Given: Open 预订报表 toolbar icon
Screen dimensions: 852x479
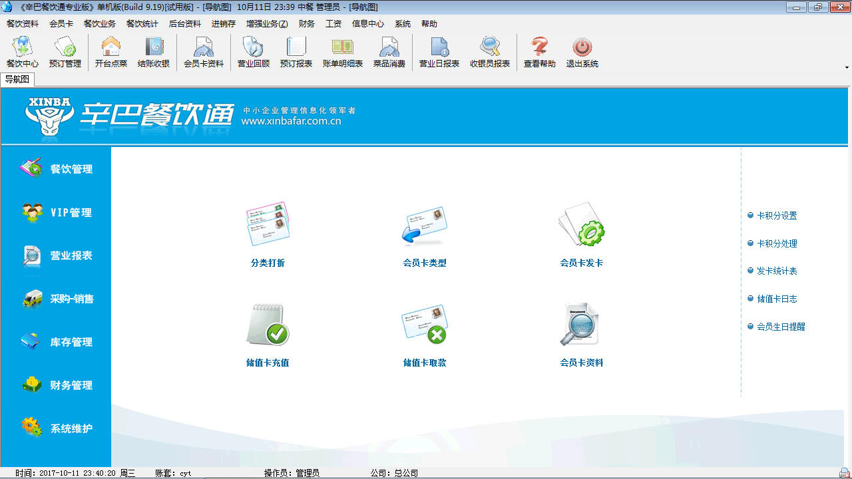Looking at the screenshot, I should click(296, 53).
